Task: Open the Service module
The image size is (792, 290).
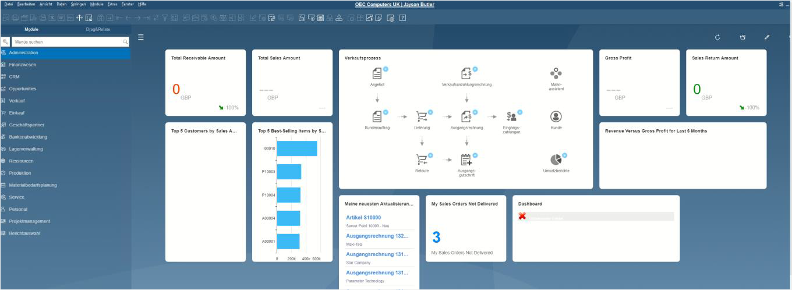Action: tap(65, 197)
